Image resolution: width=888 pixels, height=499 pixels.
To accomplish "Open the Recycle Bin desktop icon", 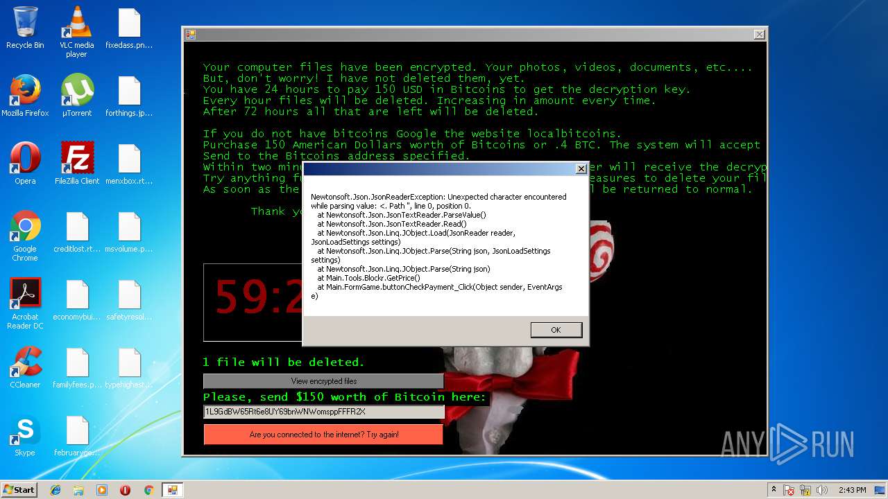I will 25,28.
